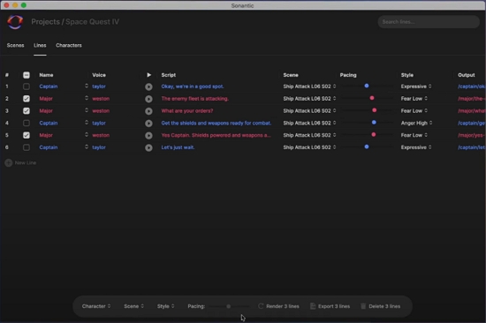The width and height of the screenshot is (486, 323).
Task: Switch to the Characters tab
Action: pyautogui.click(x=69, y=45)
